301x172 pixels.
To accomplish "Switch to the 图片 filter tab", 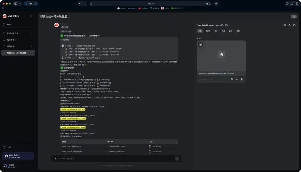I will click(x=216, y=31).
